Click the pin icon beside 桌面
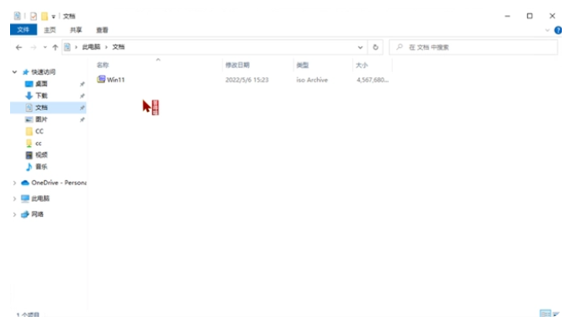The width and height of the screenshot is (566, 322). 82,84
